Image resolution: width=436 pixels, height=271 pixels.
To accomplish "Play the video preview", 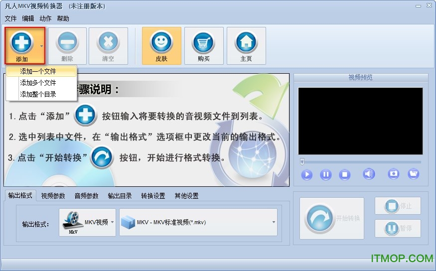I will tap(307, 174).
